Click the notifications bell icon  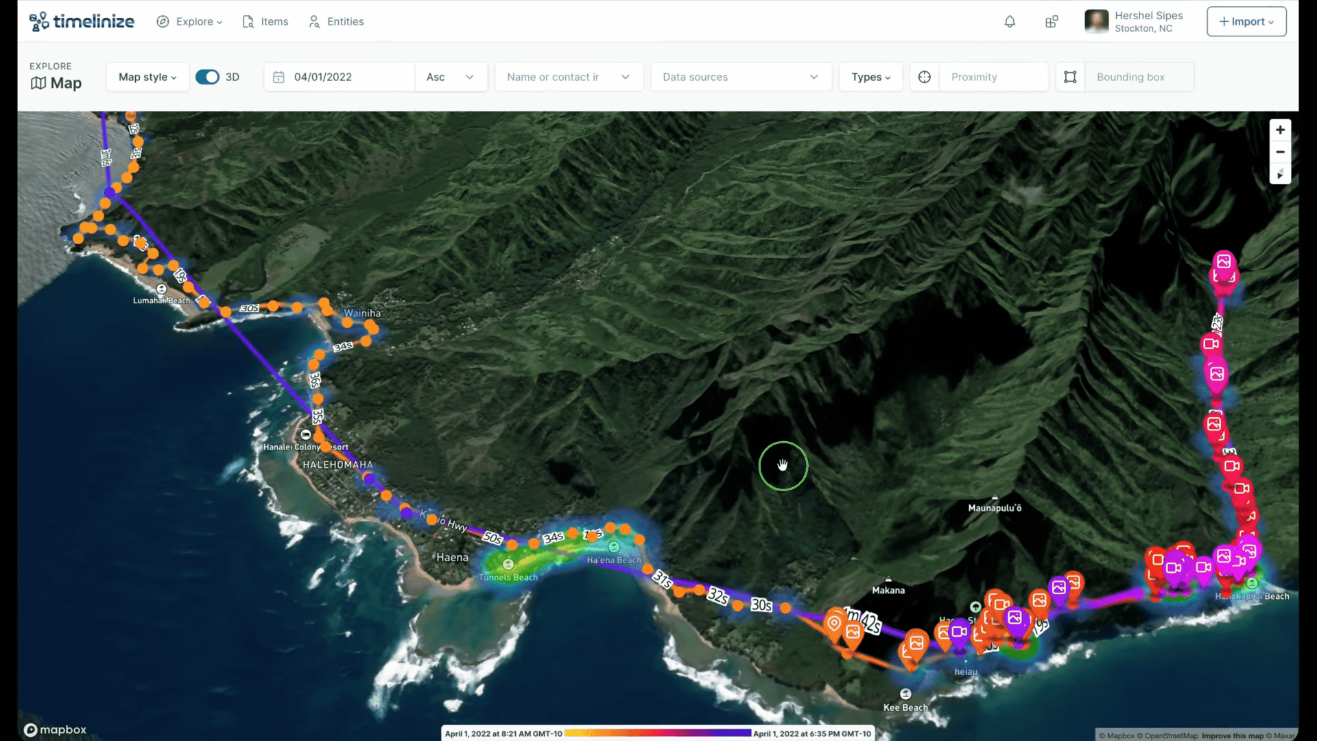(x=1010, y=22)
